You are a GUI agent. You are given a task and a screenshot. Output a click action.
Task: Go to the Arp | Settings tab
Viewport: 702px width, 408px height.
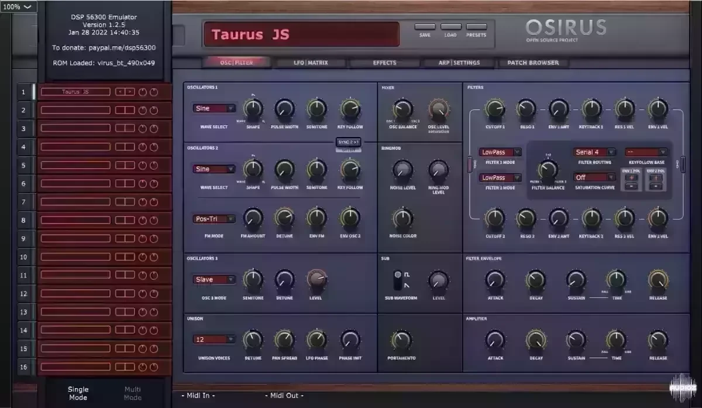pos(459,63)
